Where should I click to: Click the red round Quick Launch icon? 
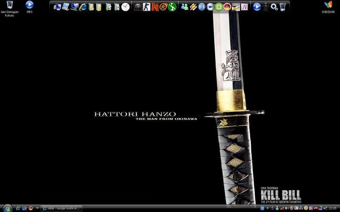(x=31, y=208)
